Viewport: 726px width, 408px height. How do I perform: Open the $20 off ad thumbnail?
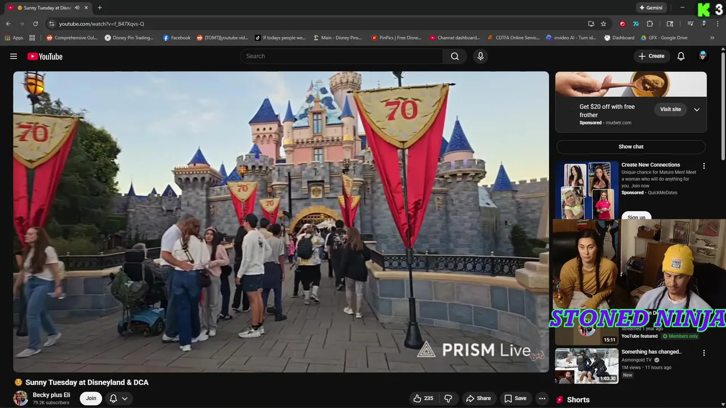tap(631, 84)
